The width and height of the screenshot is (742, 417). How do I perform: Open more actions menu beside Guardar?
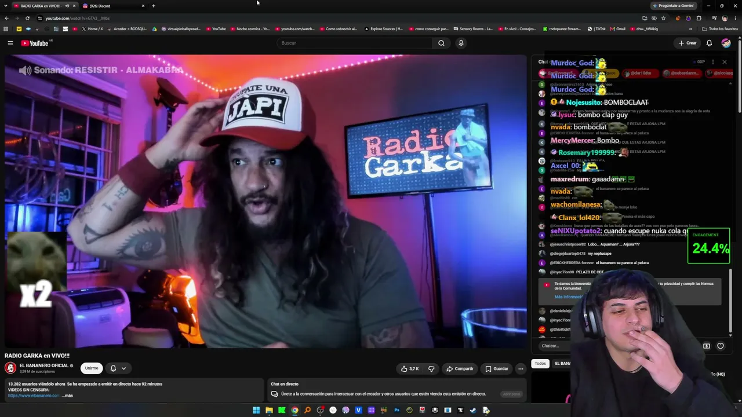[521, 368]
